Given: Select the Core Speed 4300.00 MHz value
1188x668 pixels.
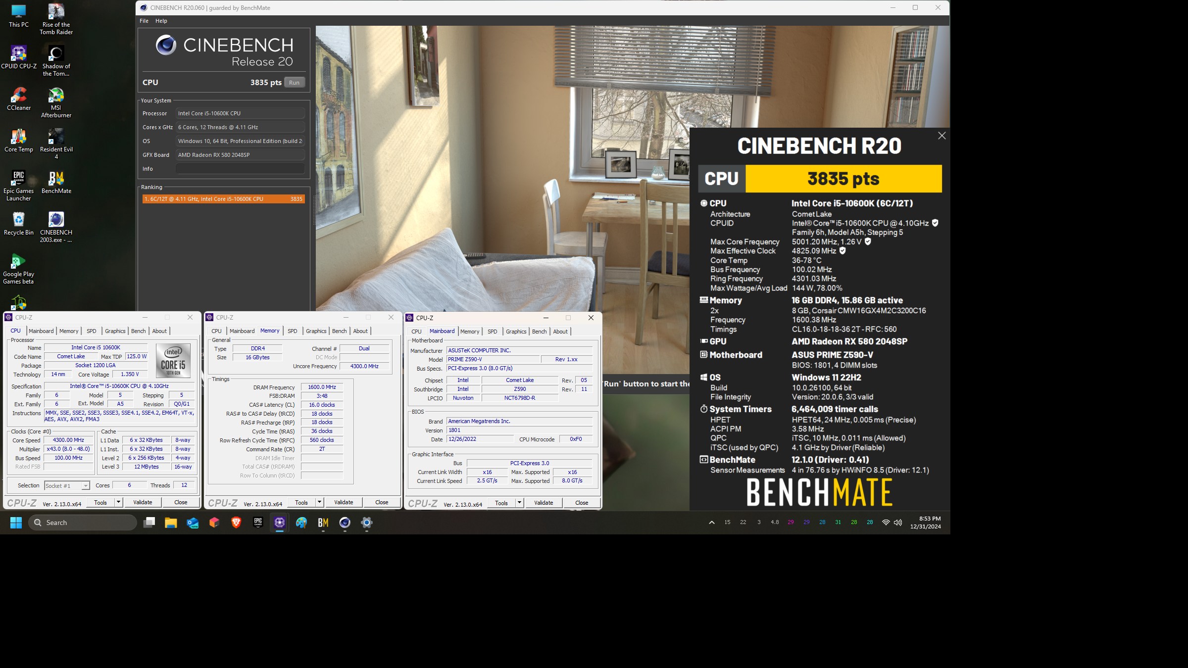Looking at the screenshot, I should [68, 440].
